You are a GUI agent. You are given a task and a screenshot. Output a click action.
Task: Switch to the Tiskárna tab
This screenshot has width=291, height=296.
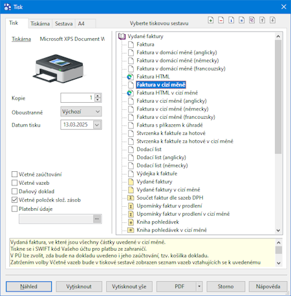(40, 23)
